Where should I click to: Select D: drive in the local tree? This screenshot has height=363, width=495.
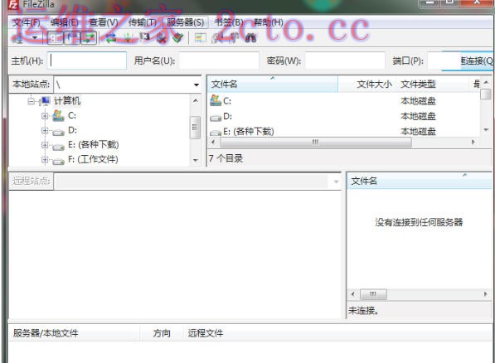[x=72, y=130]
